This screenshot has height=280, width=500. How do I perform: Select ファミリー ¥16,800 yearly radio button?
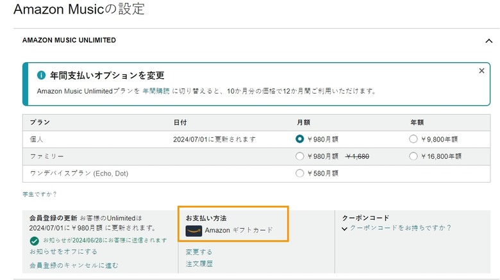413,156
